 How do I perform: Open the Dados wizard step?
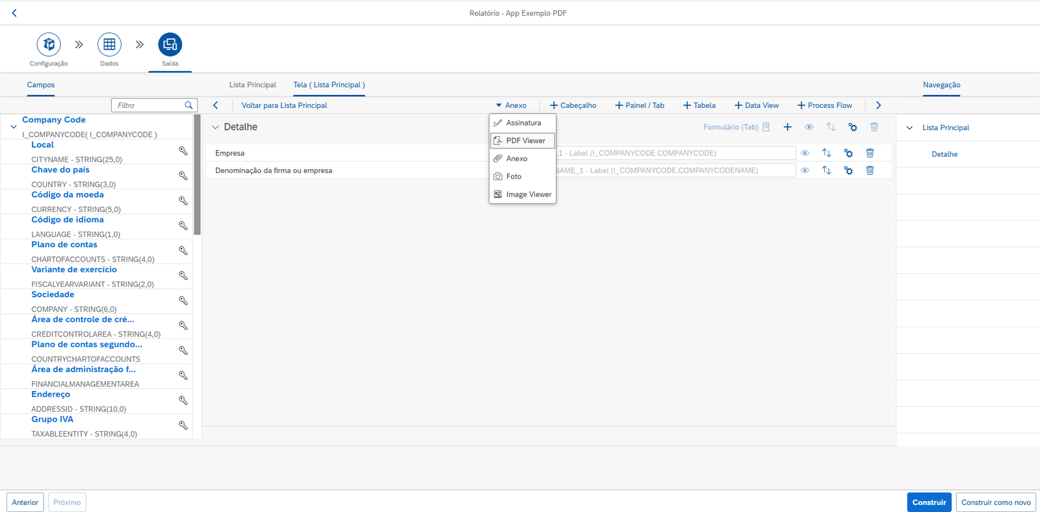(109, 44)
